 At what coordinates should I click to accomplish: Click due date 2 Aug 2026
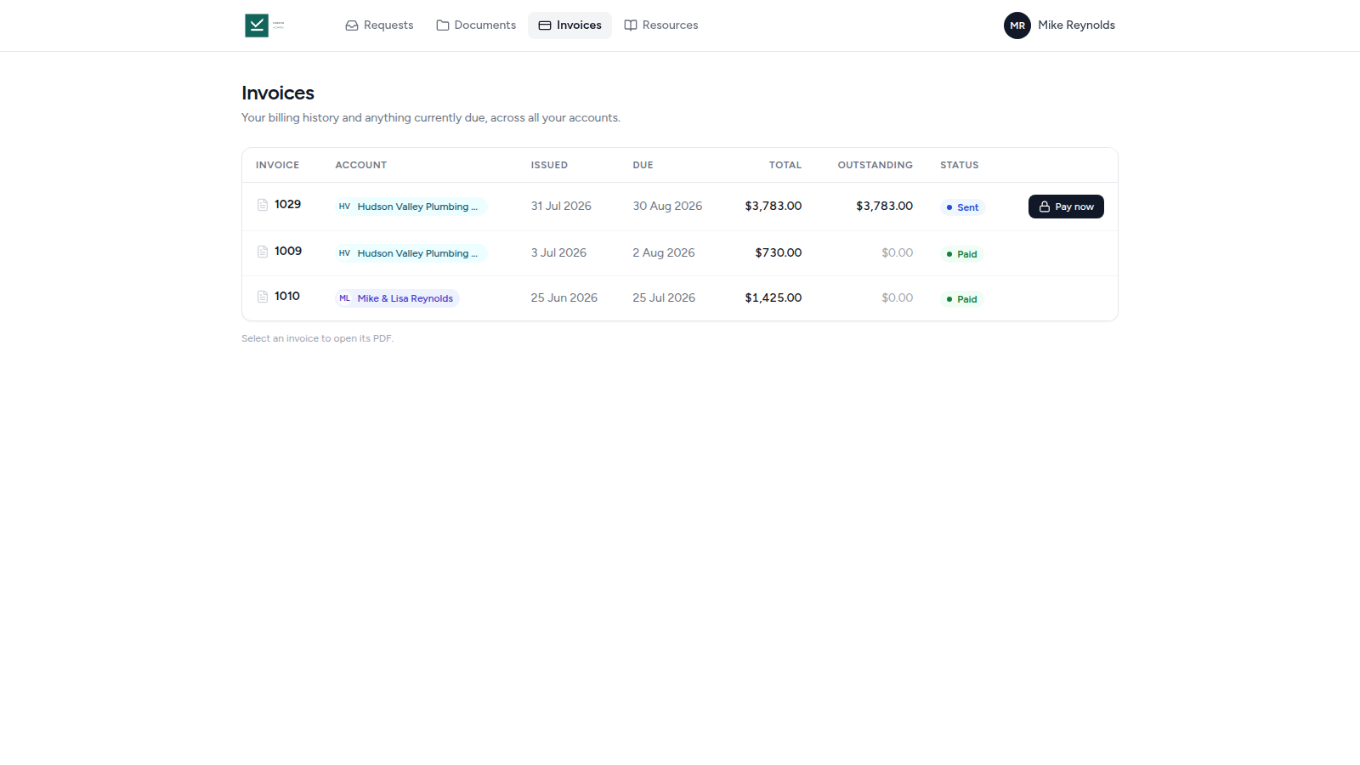tap(664, 253)
